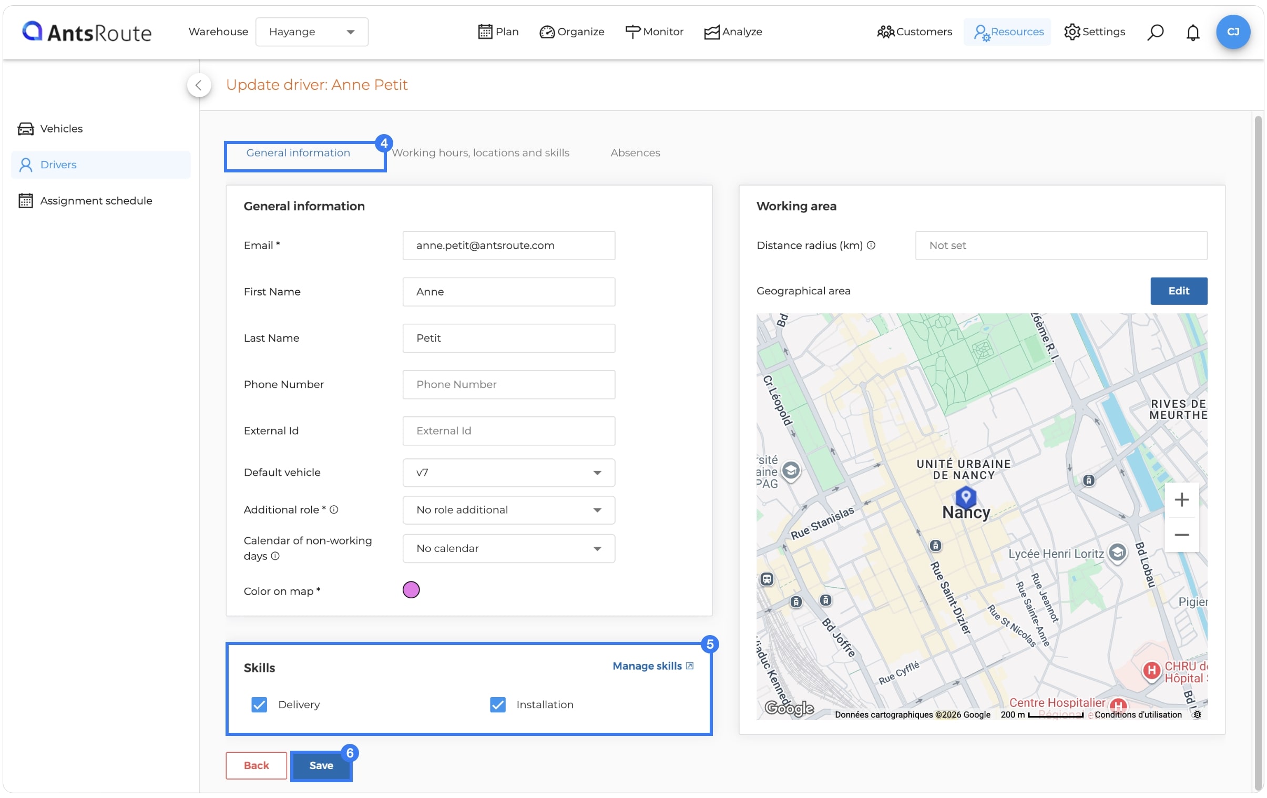This screenshot has height=798, width=1267.
Task: Click the Back button
Action: (x=256, y=766)
